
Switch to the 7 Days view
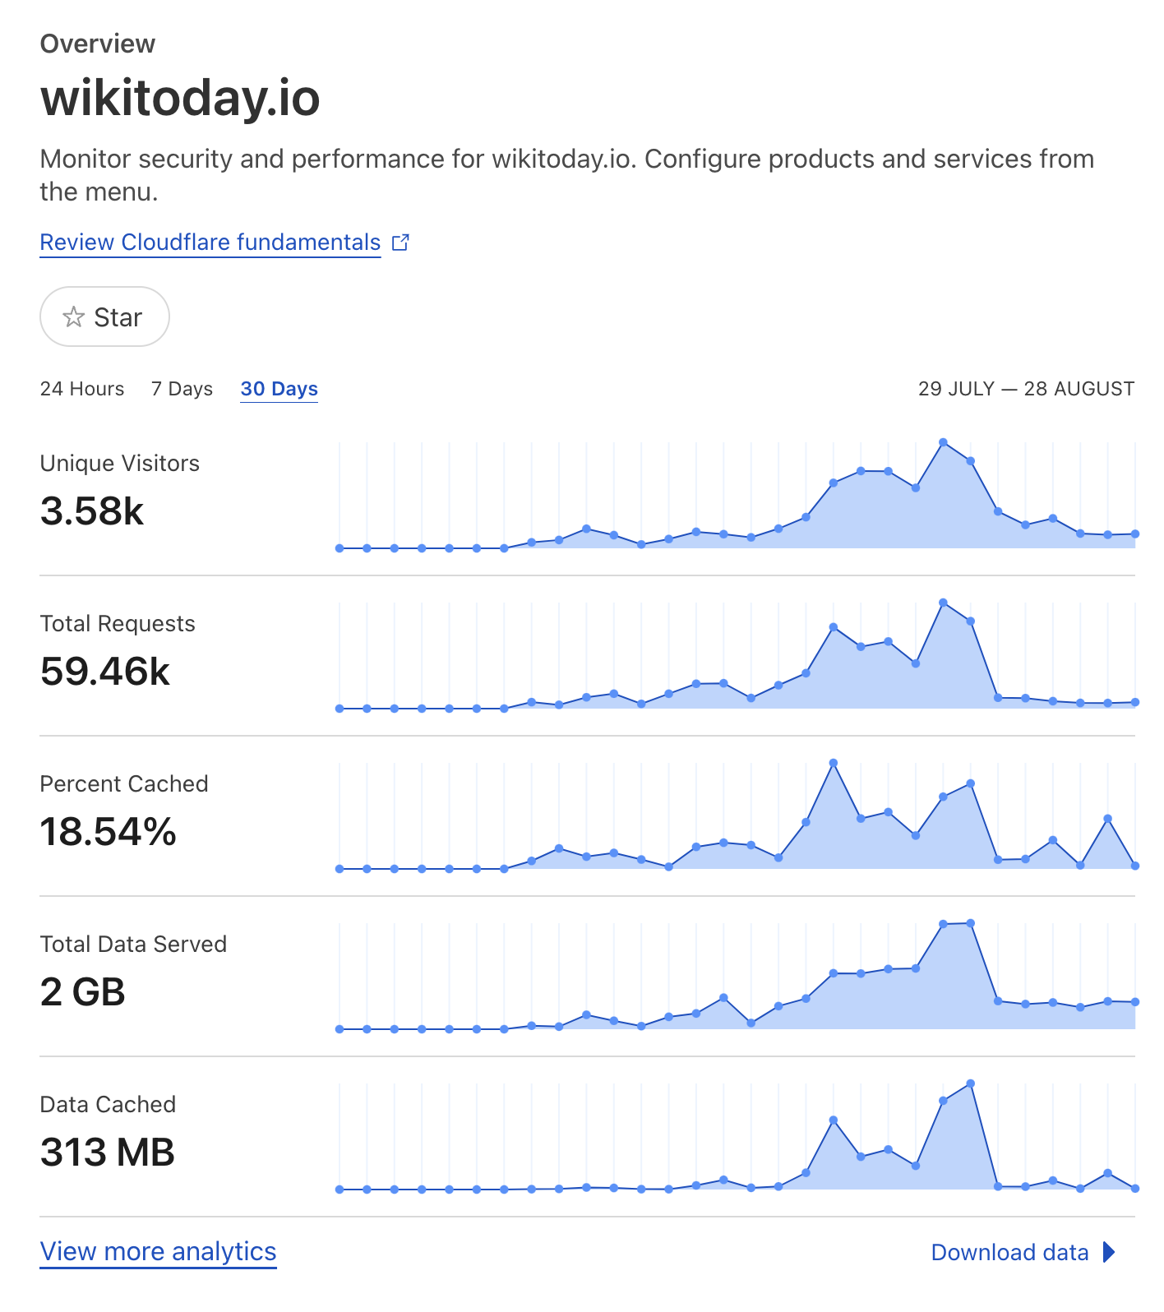coord(181,388)
